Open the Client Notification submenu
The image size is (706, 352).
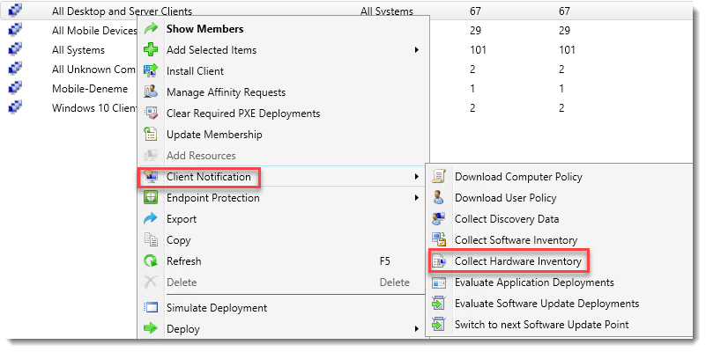click(x=208, y=177)
